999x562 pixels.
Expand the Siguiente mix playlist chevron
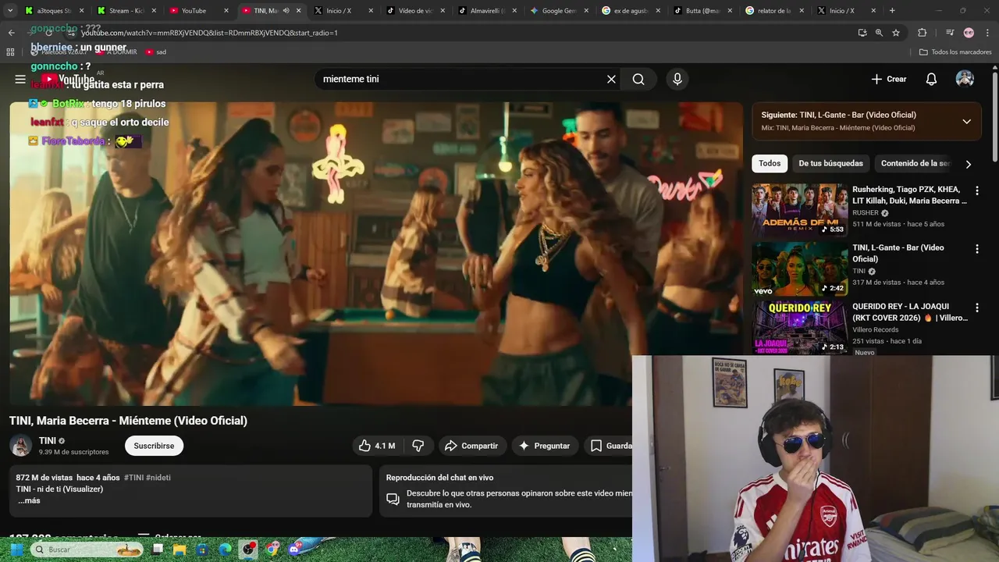point(966,121)
